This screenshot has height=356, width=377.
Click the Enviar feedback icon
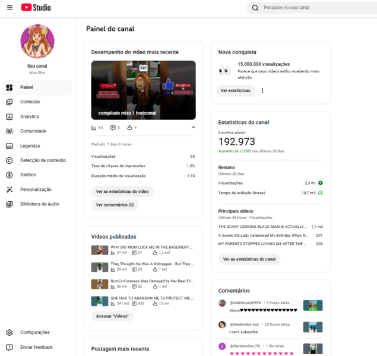9,347
